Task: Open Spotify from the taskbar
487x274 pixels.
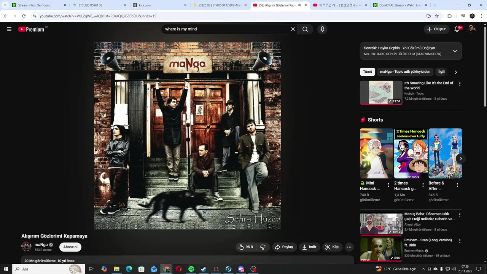Action: pos(191,269)
